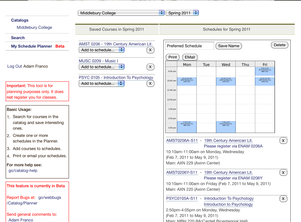Open the AMST 0206 saved course link

[116, 44]
